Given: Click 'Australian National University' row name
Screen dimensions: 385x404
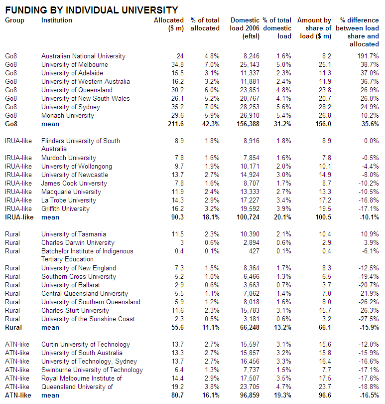Looking at the screenshot, I should click(83, 56).
